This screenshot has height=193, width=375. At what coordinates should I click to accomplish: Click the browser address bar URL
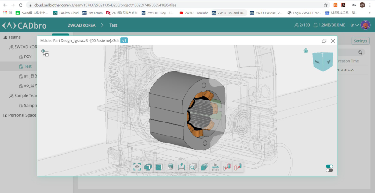point(105,5)
